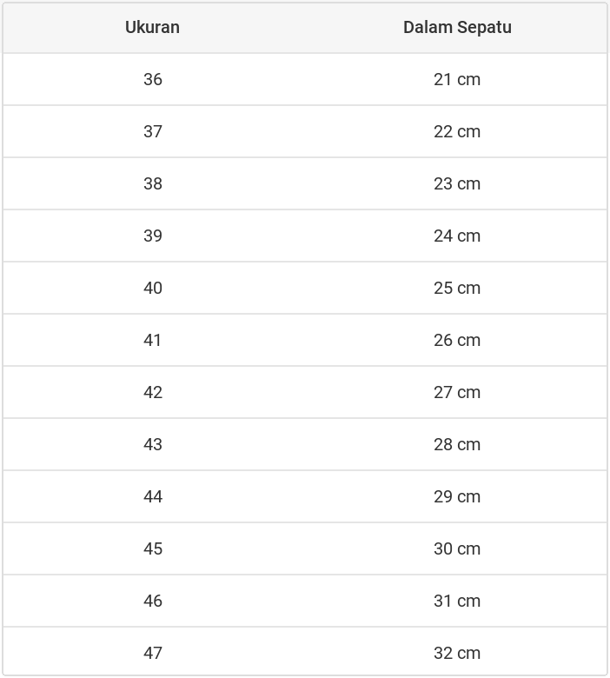610x678 pixels.
Task: Select size 43 cell
Action: tap(153, 444)
